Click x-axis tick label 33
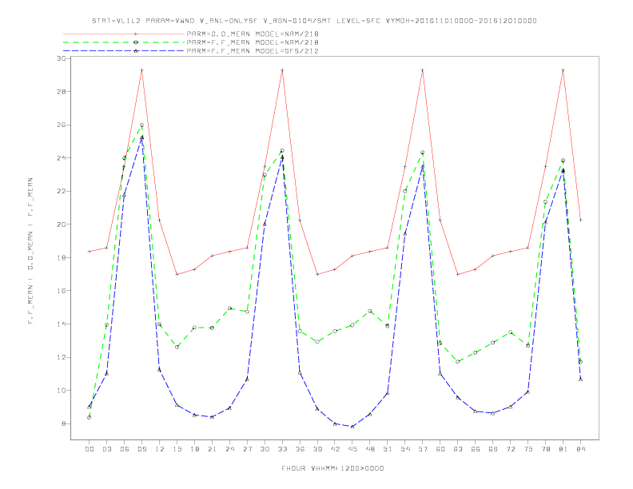Image resolution: width=633 pixels, height=489 pixels. (x=282, y=449)
